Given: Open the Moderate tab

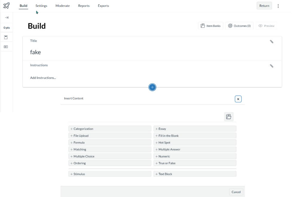Looking at the screenshot, I should pyautogui.click(x=63, y=6).
